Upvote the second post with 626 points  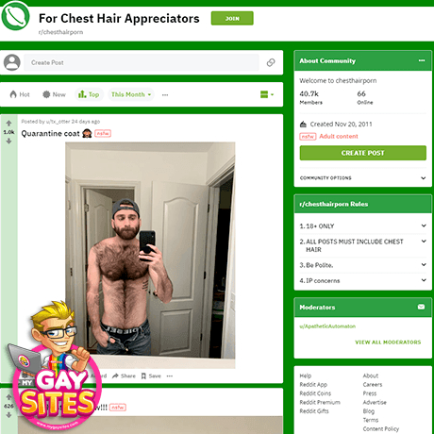[x=8, y=397]
